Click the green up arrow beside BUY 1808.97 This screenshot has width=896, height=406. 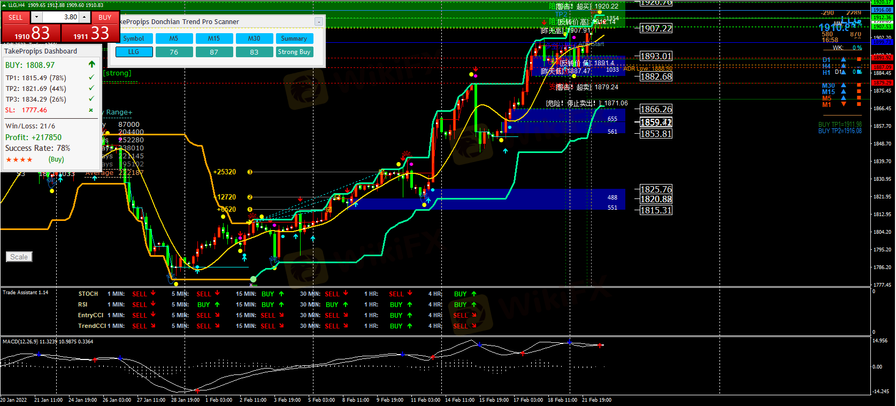coord(91,65)
